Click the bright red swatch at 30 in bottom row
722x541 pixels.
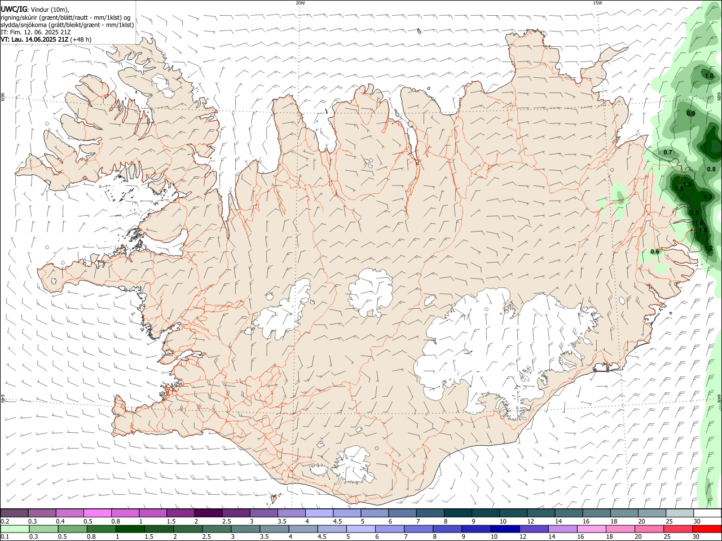click(x=707, y=529)
